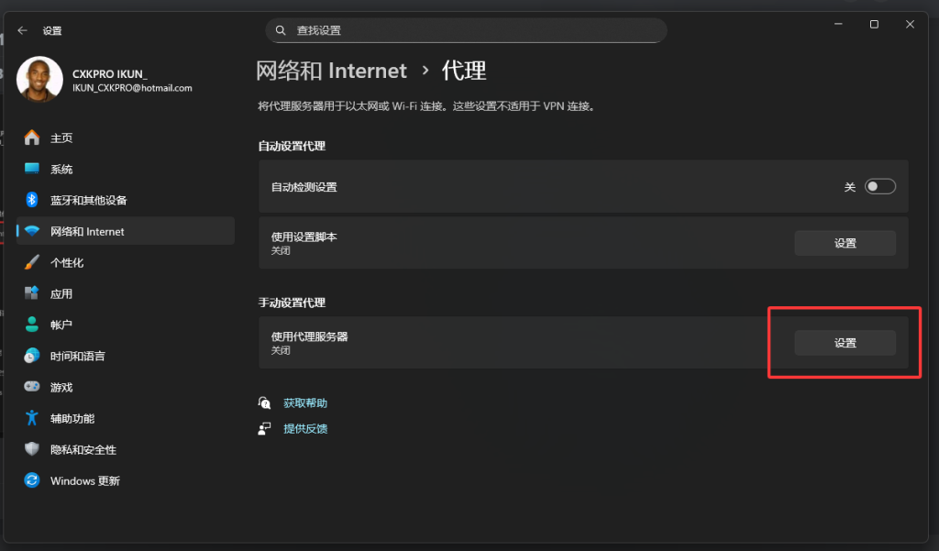Click the Personalization paintbrush icon
The width and height of the screenshot is (939, 551).
pos(32,262)
